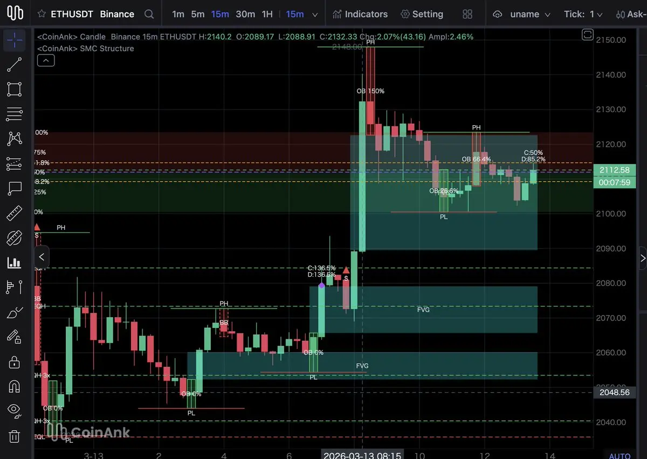Toggle magnet snap mode
Image resolution: width=647 pixels, height=459 pixels.
point(15,387)
